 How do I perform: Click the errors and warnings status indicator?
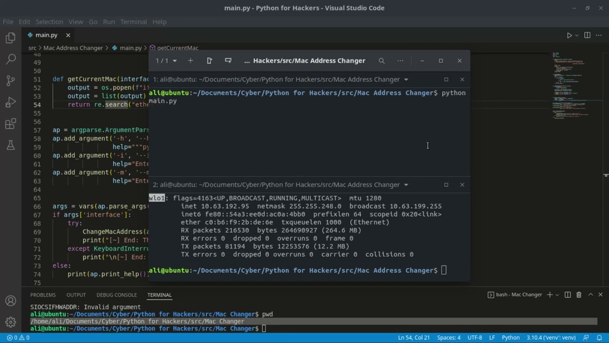coord(18,338)
